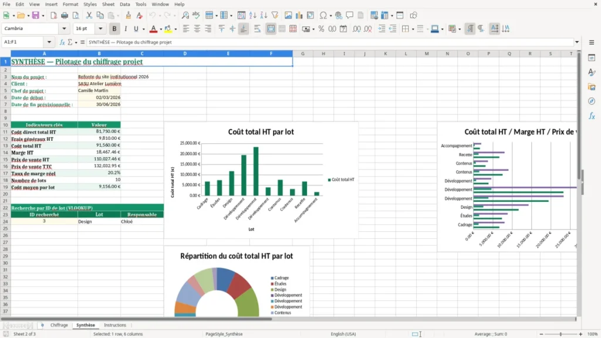Format as percent
The height and width of the screenshot is (338, 601).
(321, 29)
